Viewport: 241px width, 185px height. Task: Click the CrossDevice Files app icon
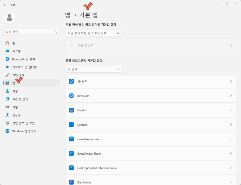71,139
